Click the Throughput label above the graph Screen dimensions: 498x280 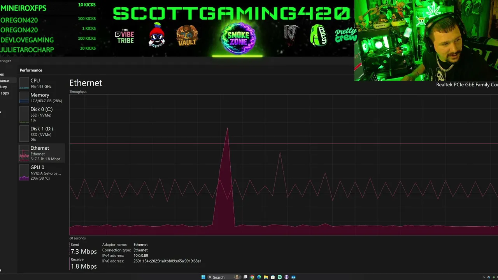point(78,92)
